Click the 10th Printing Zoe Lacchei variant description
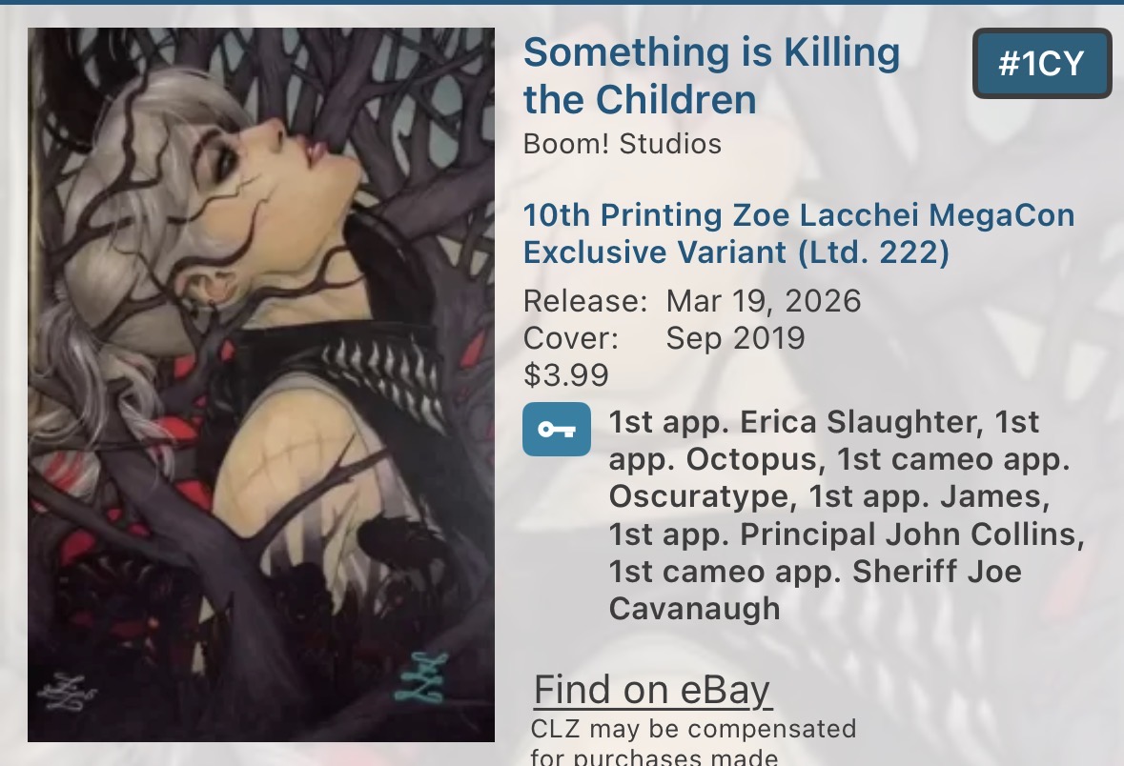The width and height of the screenshot is (1124, 766). coord(799,233)
